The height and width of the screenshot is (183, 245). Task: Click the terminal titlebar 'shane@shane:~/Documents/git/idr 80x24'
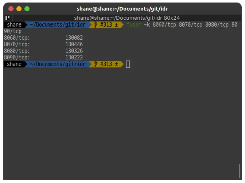click(127, 18)
